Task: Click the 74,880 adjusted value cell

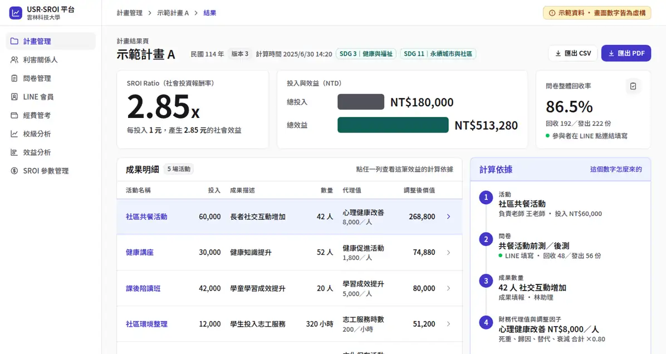Action: coord(424,252)
